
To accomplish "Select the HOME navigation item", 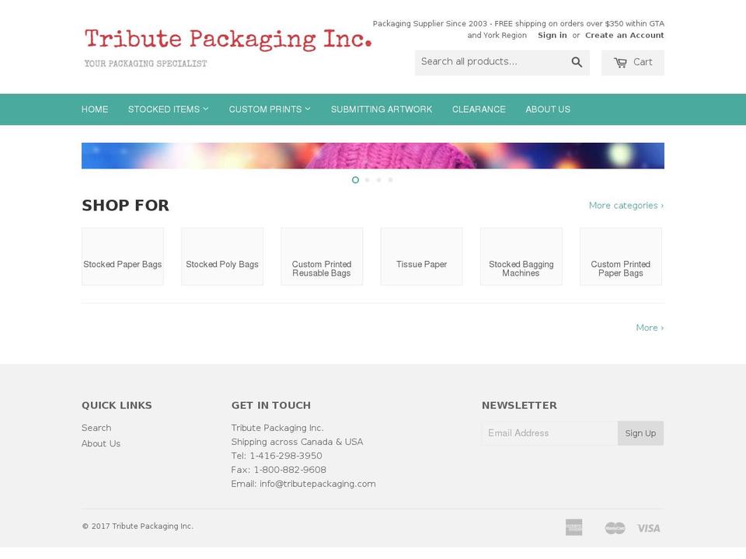I will 95,109.
